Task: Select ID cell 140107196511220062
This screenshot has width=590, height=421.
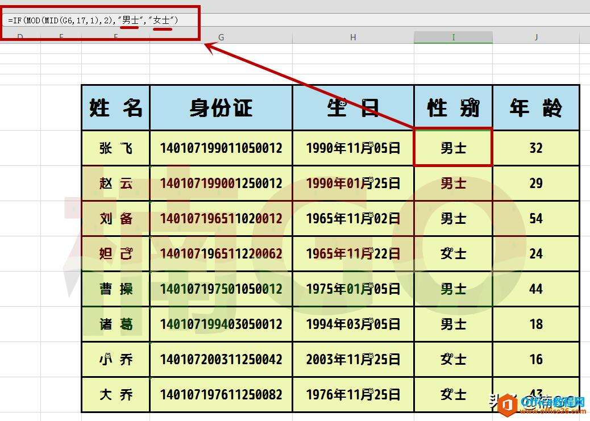Action: tap(221, 253)
